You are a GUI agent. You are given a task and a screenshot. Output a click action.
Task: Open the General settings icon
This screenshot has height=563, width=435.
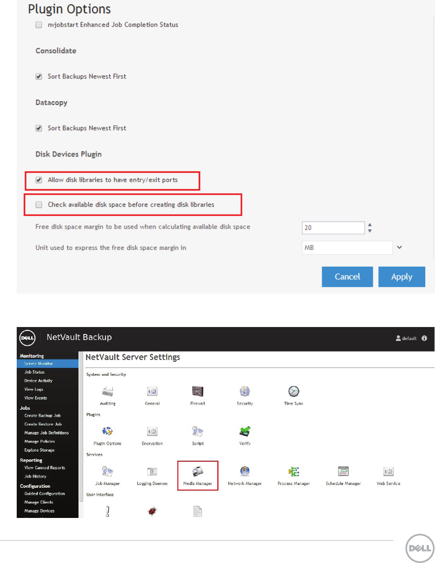[152, 392]
